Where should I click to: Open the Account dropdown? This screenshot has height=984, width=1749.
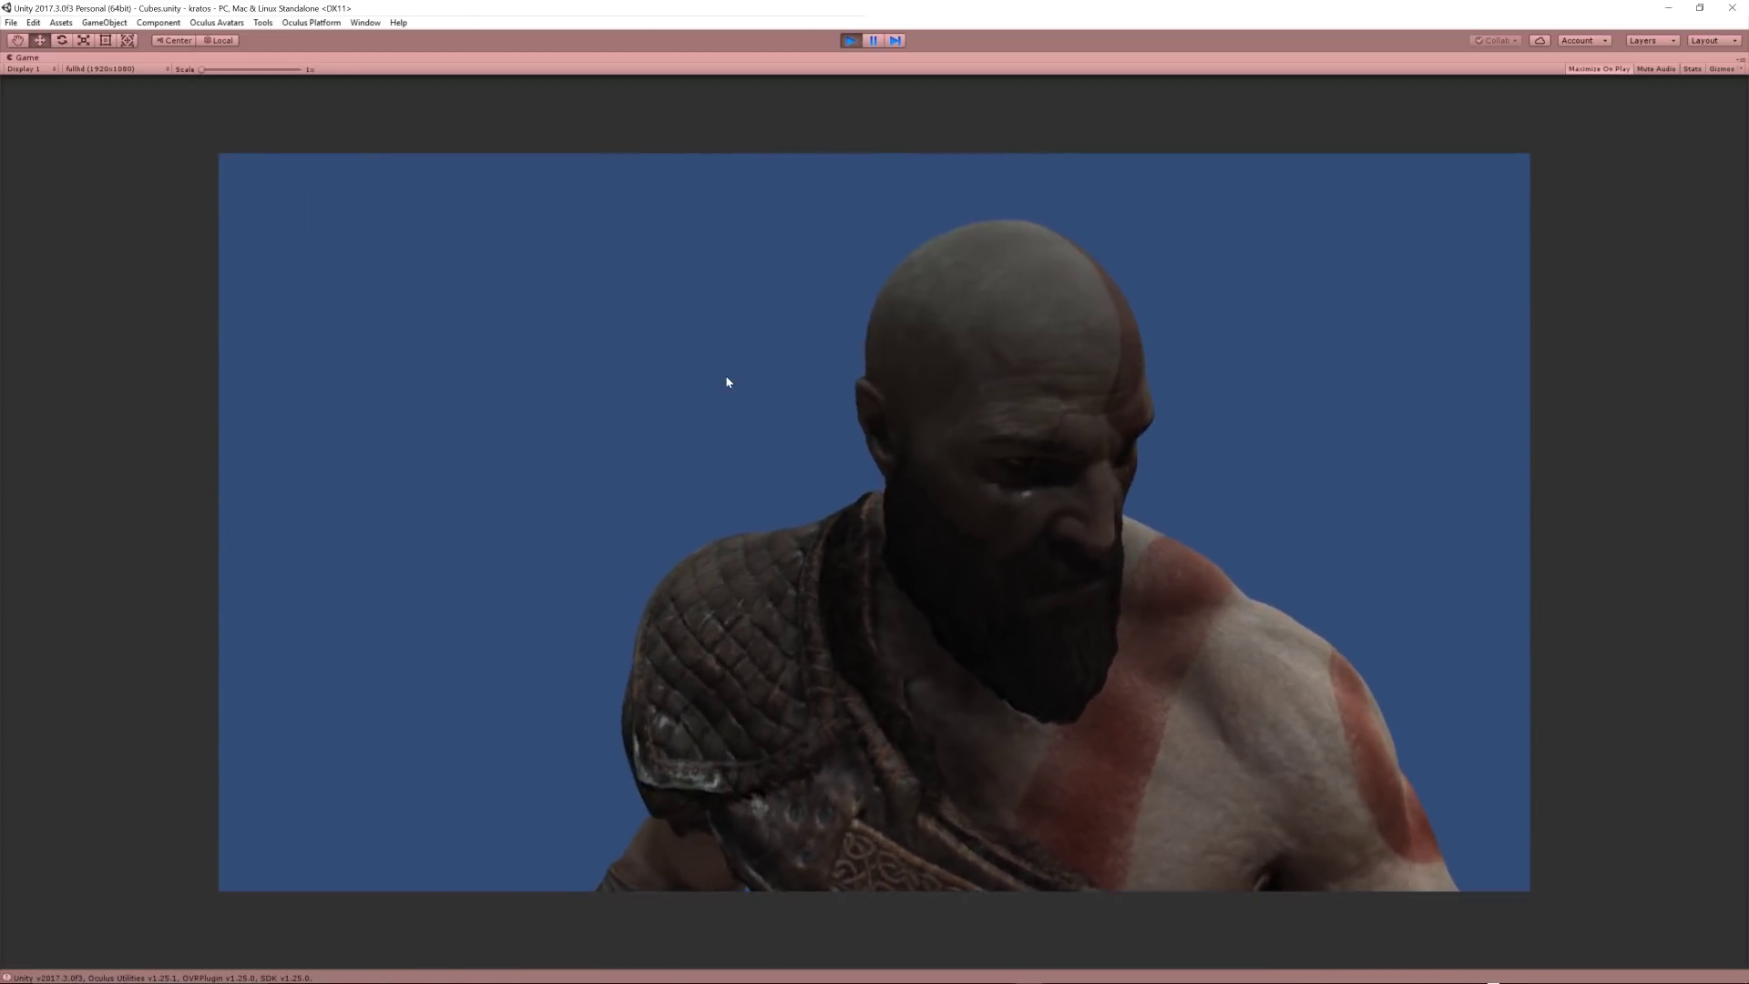[1584, 40]
